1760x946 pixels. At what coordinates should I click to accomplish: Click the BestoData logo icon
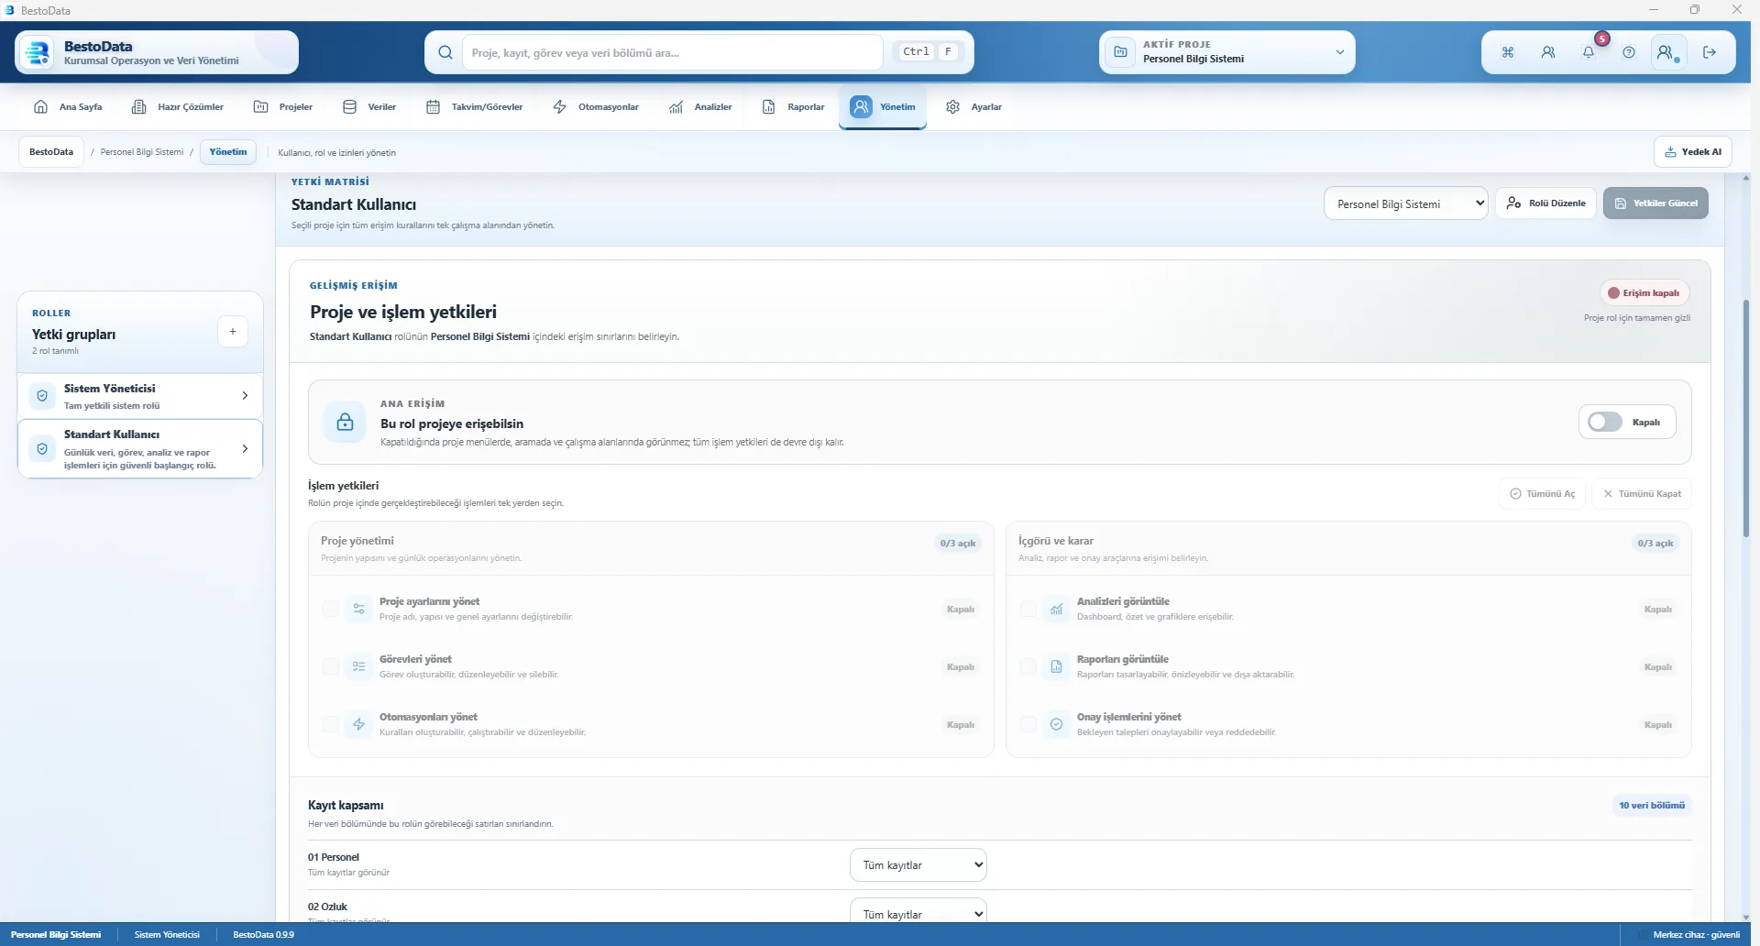coord(38,52)
